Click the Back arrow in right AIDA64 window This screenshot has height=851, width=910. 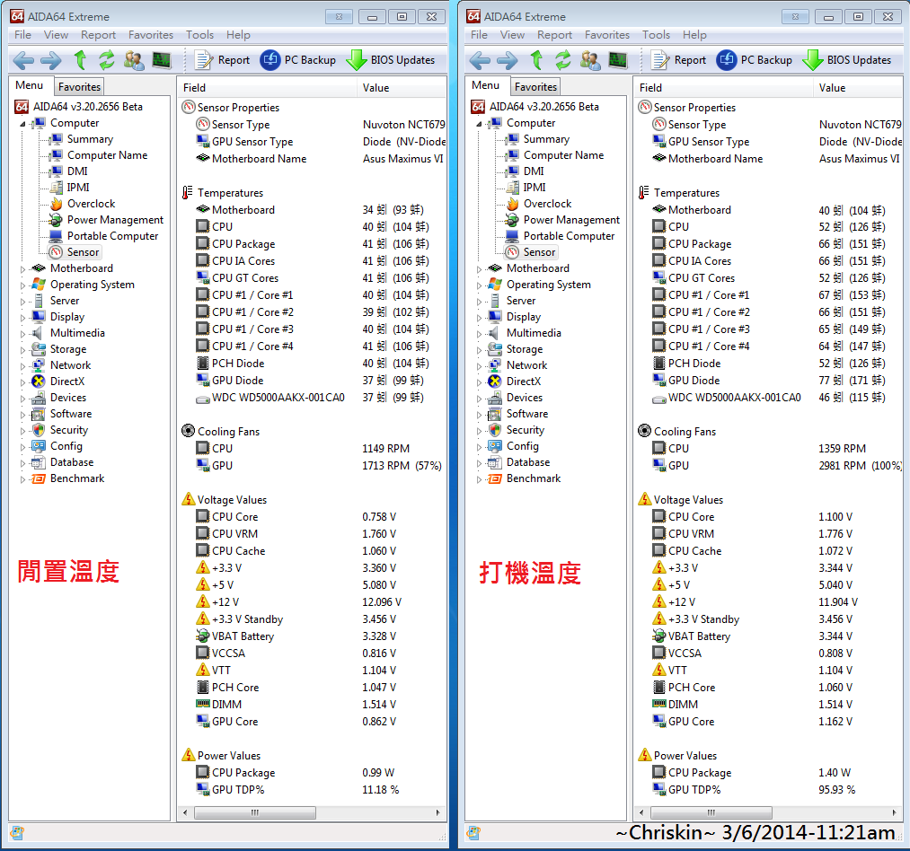(x=480, y=60)
